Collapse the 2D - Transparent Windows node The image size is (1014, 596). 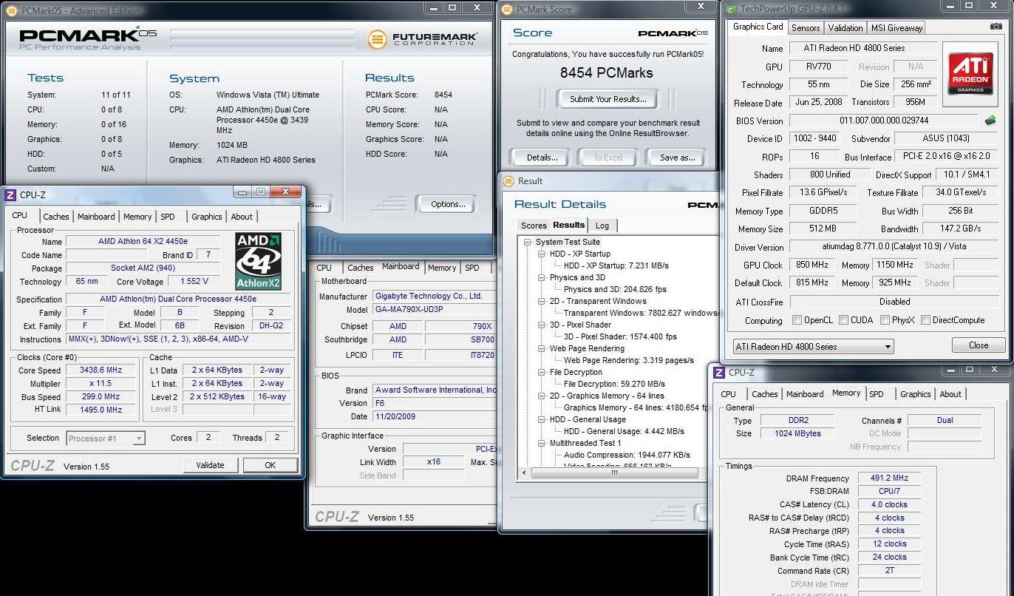click(541, 301)
